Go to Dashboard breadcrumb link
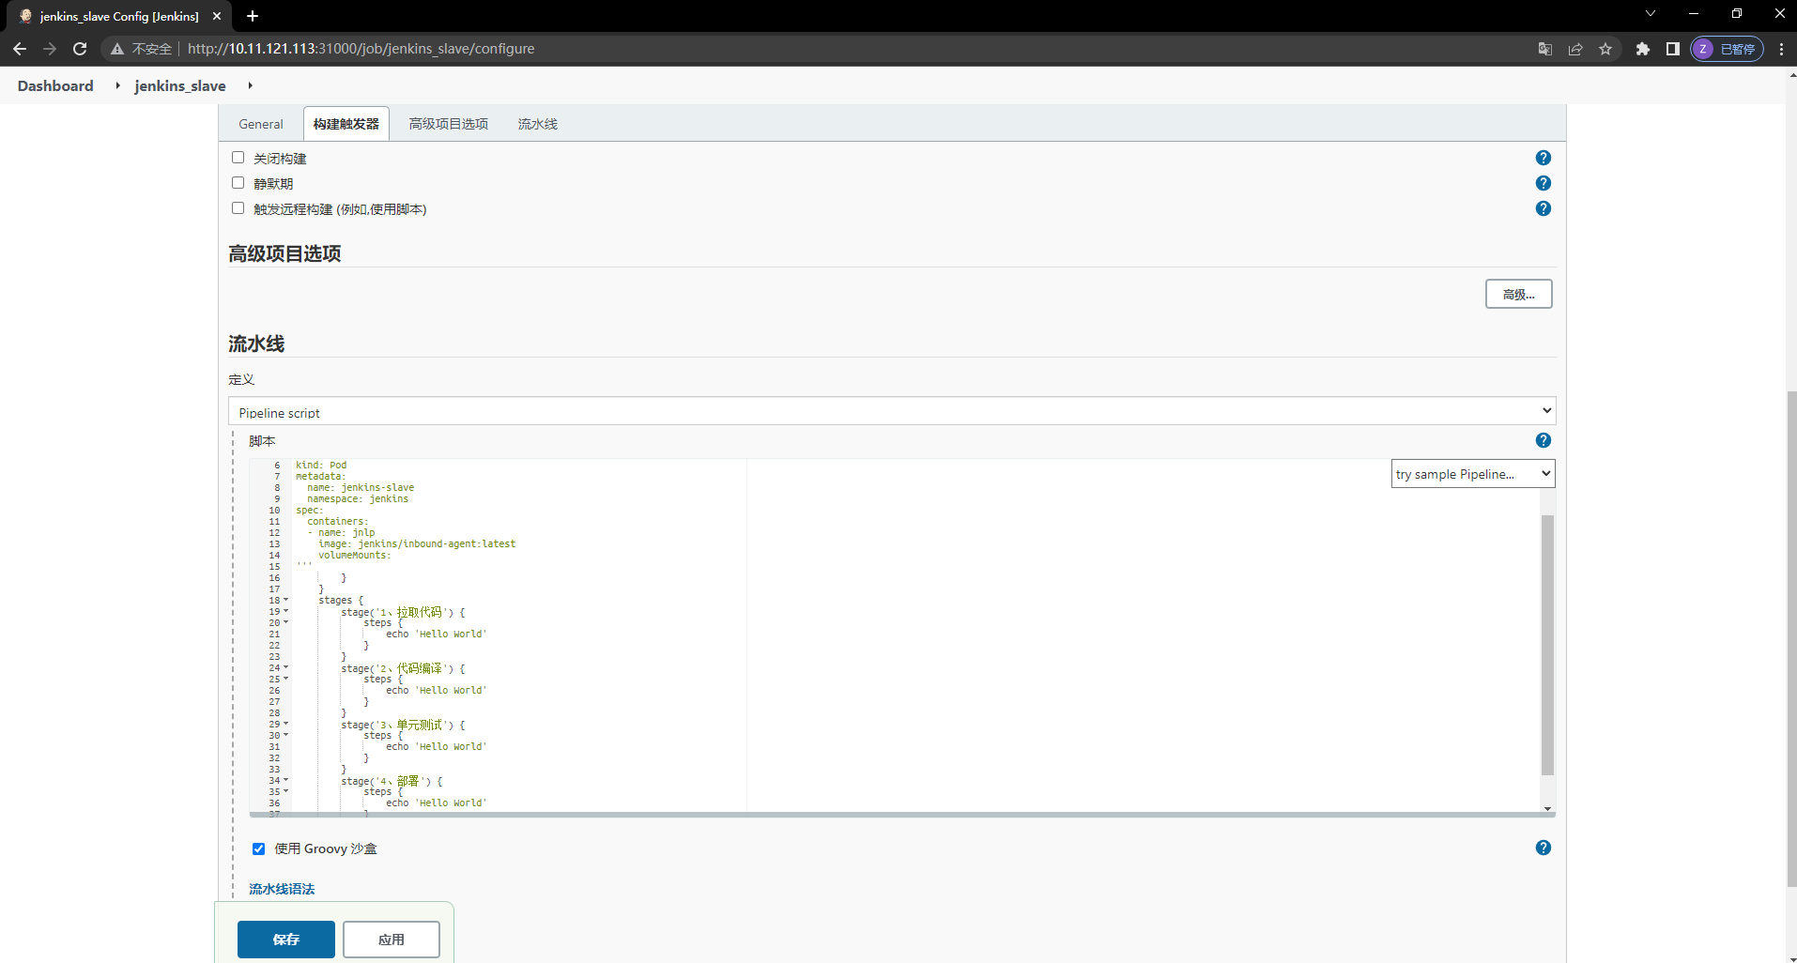Viewport: 1797px width, 963px height. tap(55, 85)
